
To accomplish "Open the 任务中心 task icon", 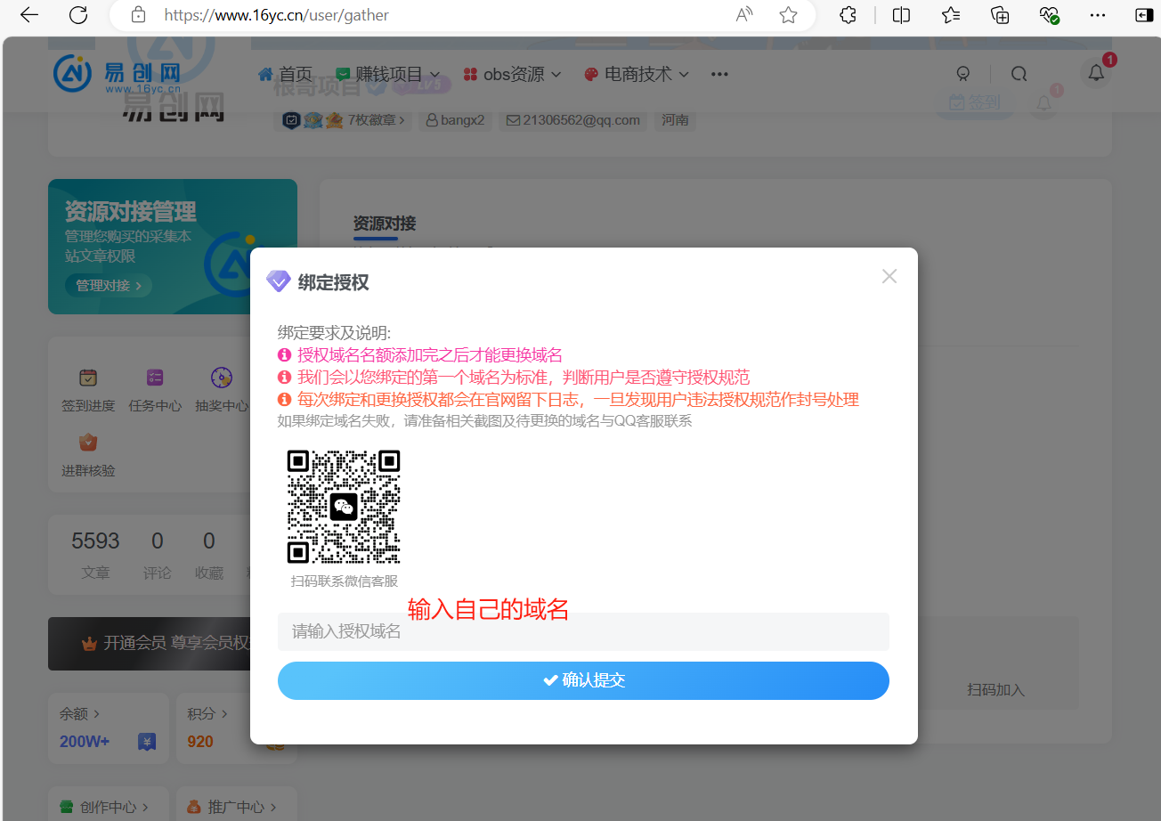I will [155, 378].
